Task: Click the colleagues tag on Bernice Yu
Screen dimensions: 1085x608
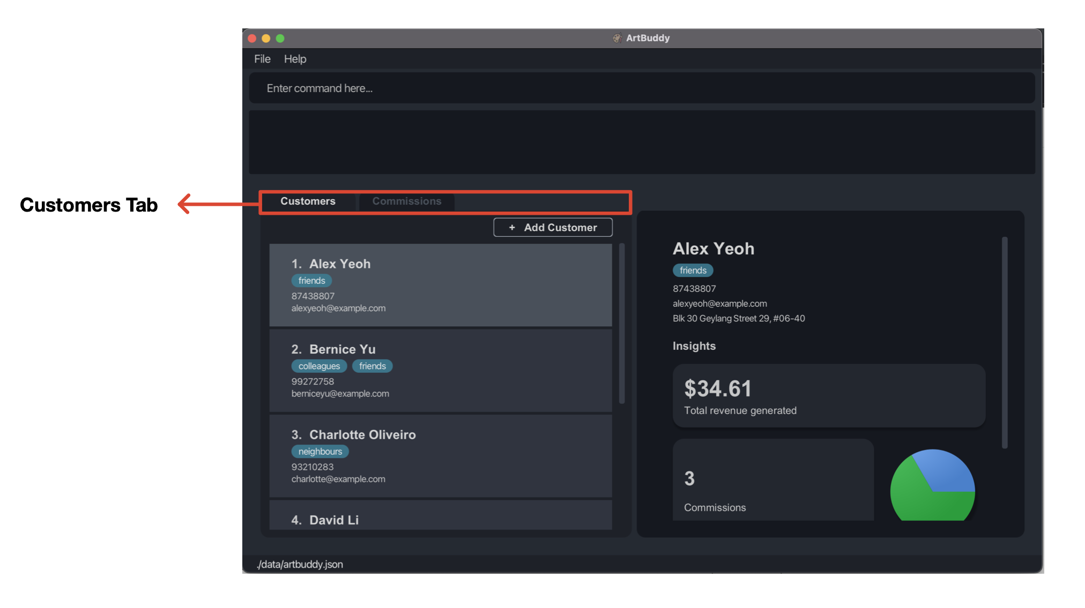Action: coord(318,366)
